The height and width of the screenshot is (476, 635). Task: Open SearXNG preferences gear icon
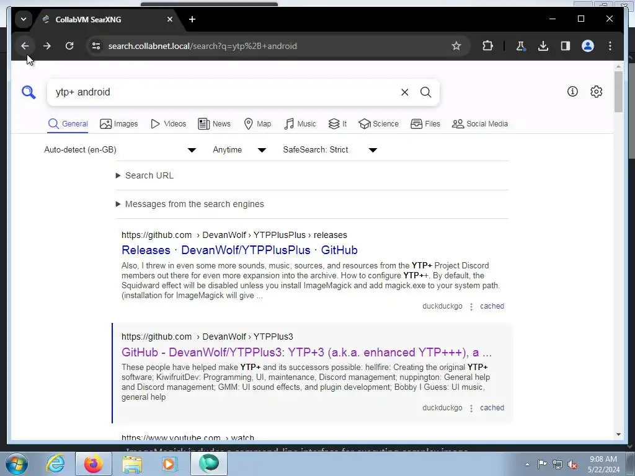[596, 92]
